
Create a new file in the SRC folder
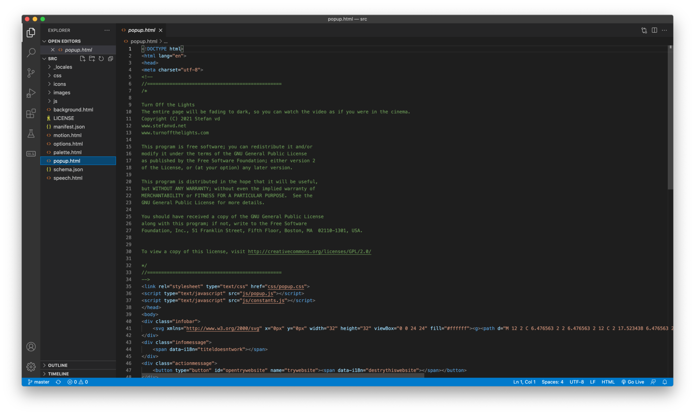coord(82,58)
